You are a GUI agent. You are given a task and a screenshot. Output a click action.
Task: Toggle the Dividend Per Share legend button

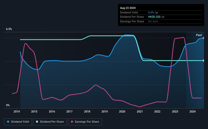pos(50,122)
